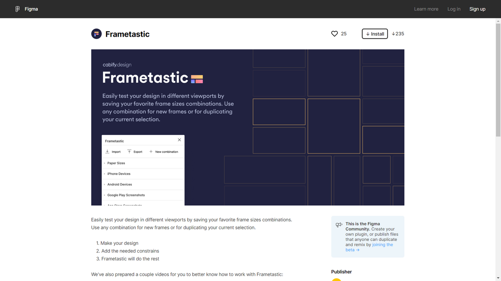The width and height of the screenshot is (501, 281).
Task: Click the Log in link
Action: pyautogui.click(x=454, y=9)
